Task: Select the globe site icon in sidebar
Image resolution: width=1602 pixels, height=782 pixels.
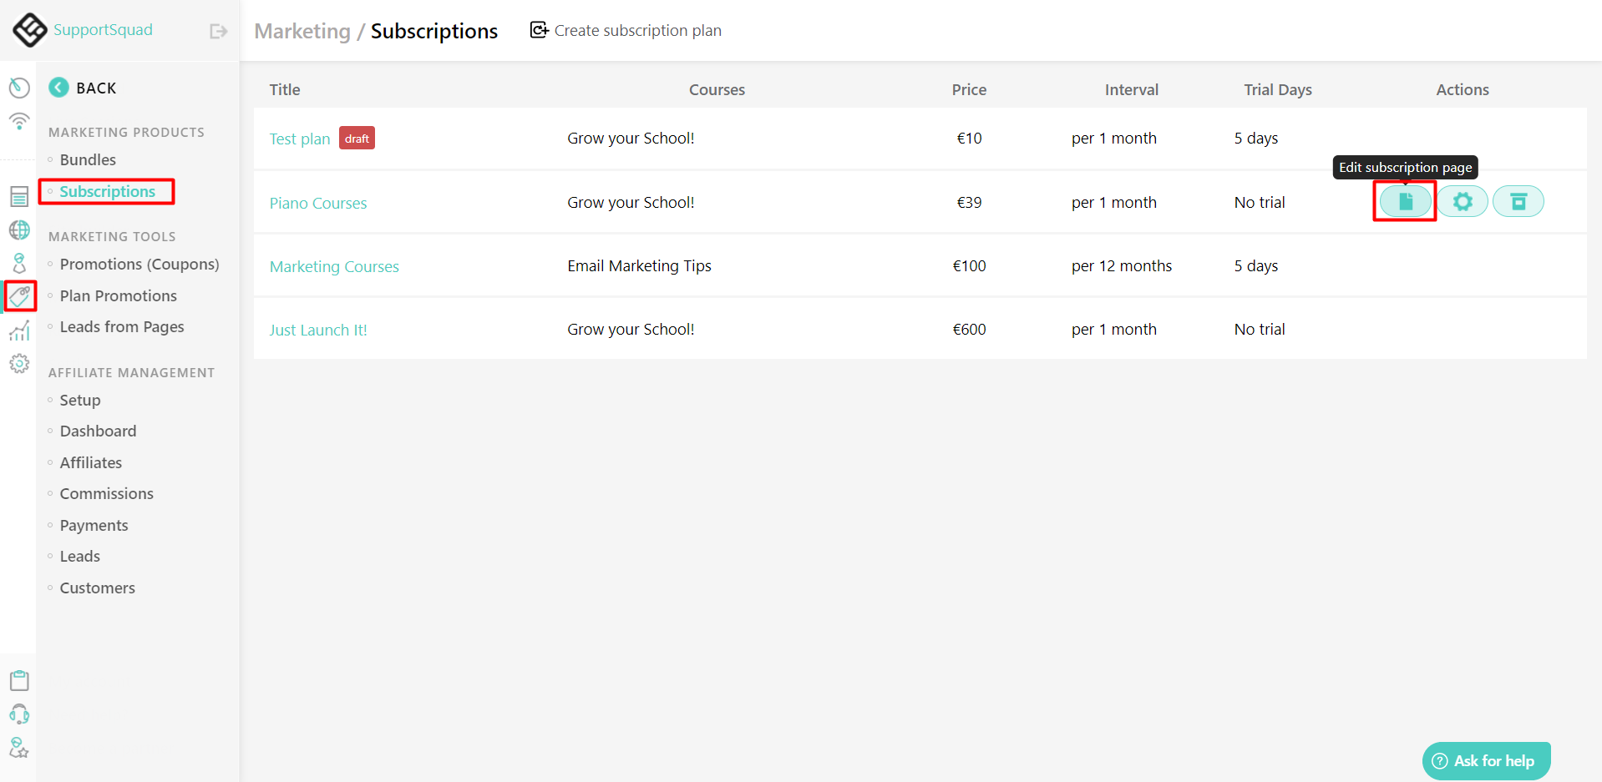Action: tap(19, 230)
